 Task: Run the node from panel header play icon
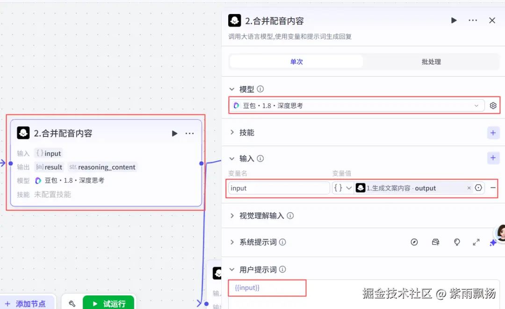(454, 21)
